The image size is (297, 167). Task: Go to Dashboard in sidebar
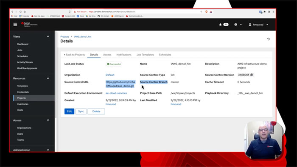click(x=23, y=44)
